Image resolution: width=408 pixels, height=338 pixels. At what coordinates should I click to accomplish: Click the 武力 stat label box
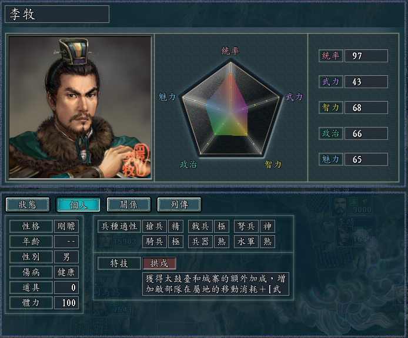tap(331, 82)
